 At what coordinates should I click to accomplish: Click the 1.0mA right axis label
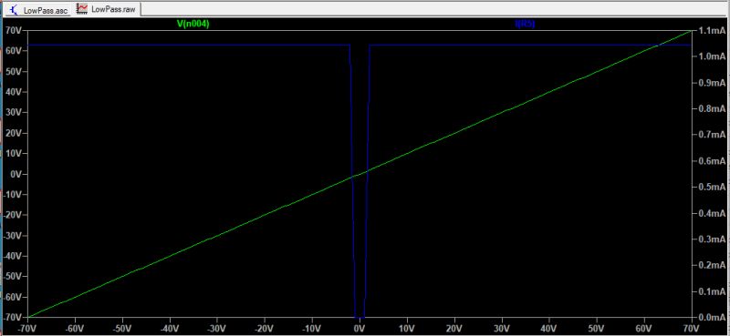click(711, 56)
